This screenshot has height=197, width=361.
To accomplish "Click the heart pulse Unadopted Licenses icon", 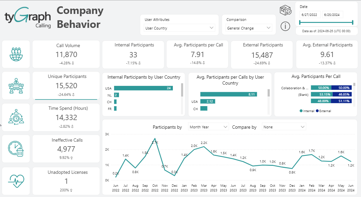I will point(16,181).
